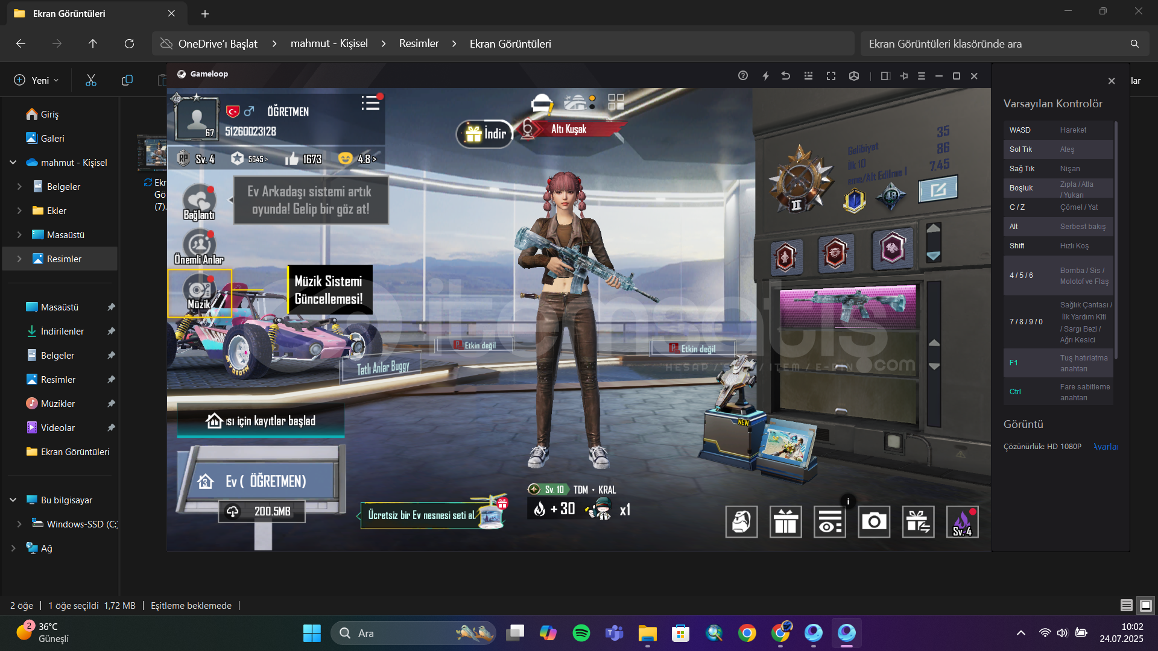Expand the Masaüstü folder under mahmut
Viewport: 1158px width, 651px height.
click(19, 235)
